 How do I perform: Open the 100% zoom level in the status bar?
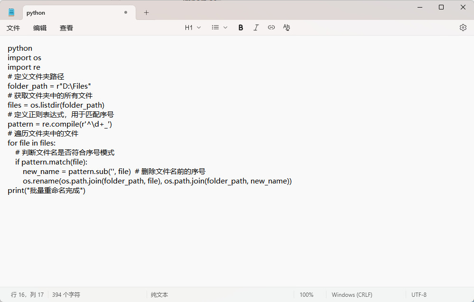click(x=307, y=295)
